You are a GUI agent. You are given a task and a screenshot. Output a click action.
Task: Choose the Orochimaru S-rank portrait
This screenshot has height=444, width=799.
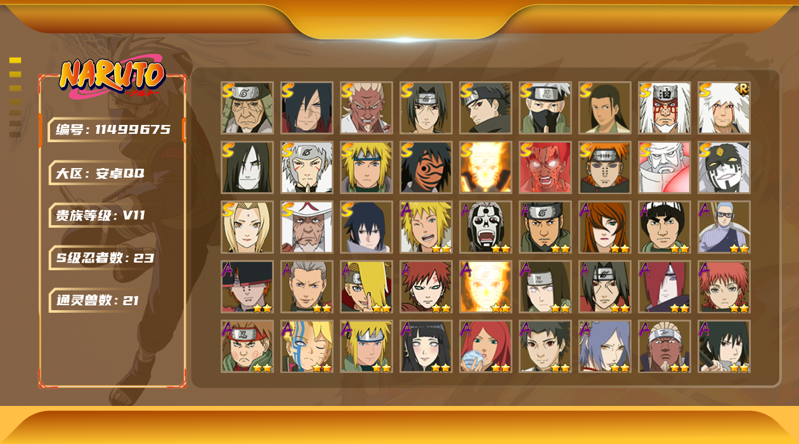247,167
